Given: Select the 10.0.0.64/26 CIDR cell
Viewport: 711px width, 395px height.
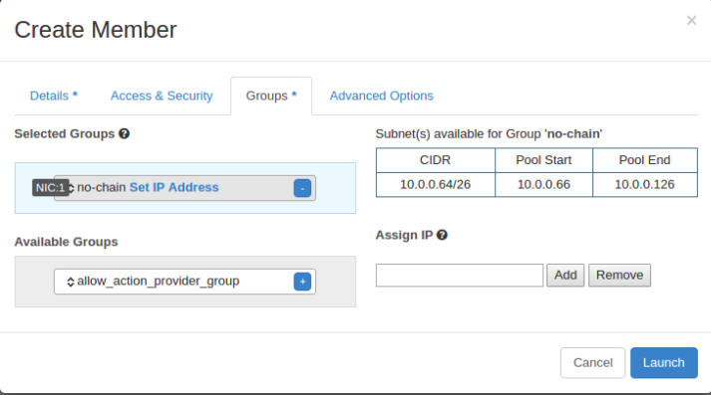Looking at the screenshot, I should [436, 185].
